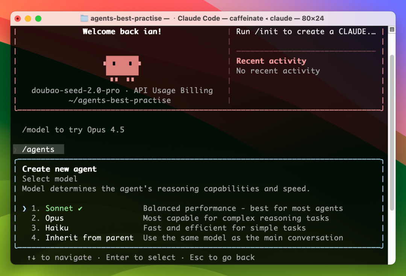Select Inherit from parent option
Screen dimensions: 406x276
click(89, 238)
